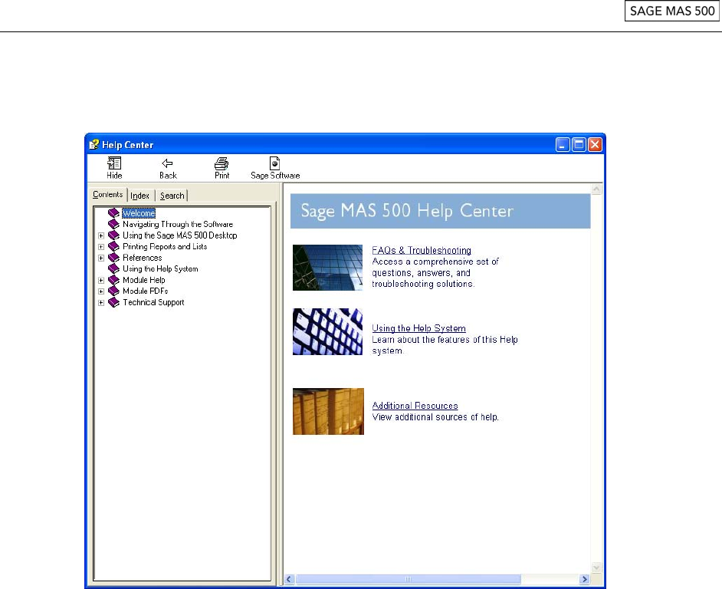Image resolution: width=722 pixels, height=589 pixels.
Task: Select References in the contents tree
Action: point(143,258)
